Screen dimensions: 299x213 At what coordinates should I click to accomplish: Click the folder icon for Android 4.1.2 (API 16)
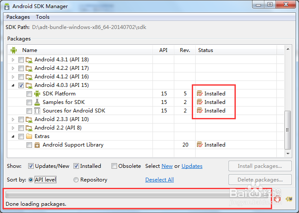point(29,77)
